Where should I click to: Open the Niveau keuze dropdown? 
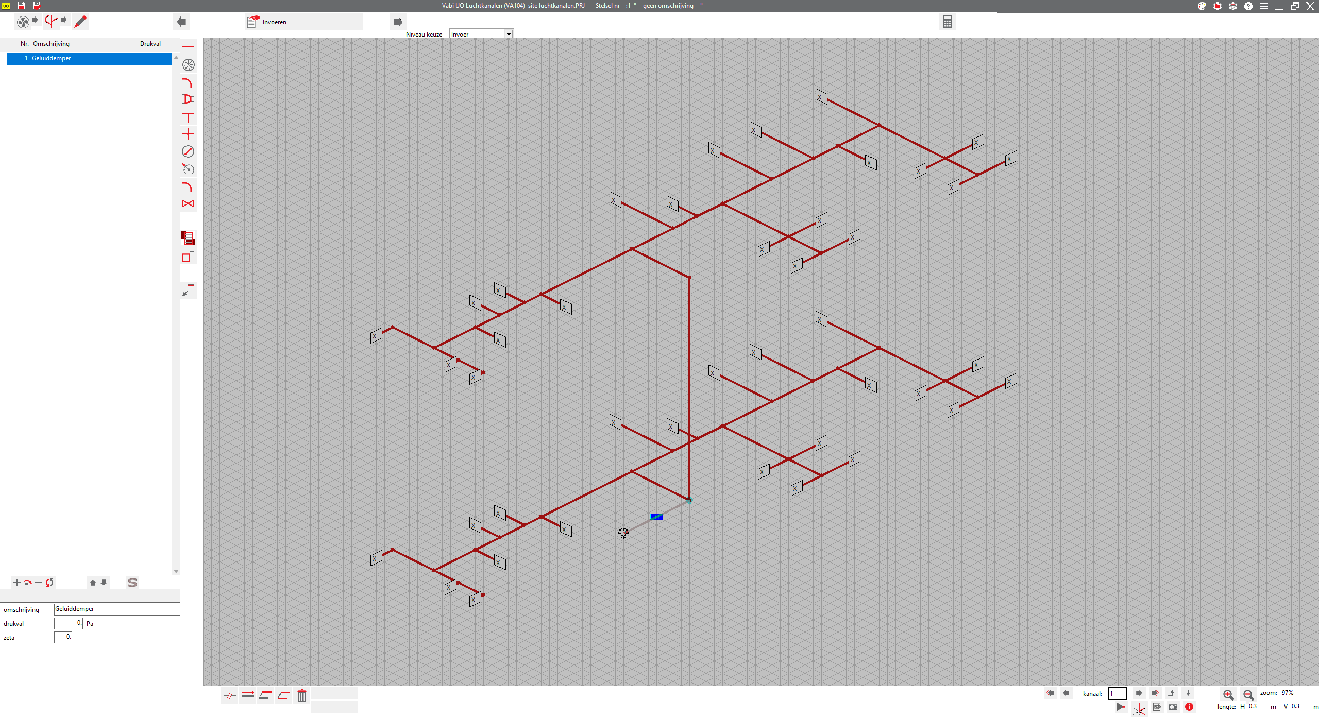point(508,34)
